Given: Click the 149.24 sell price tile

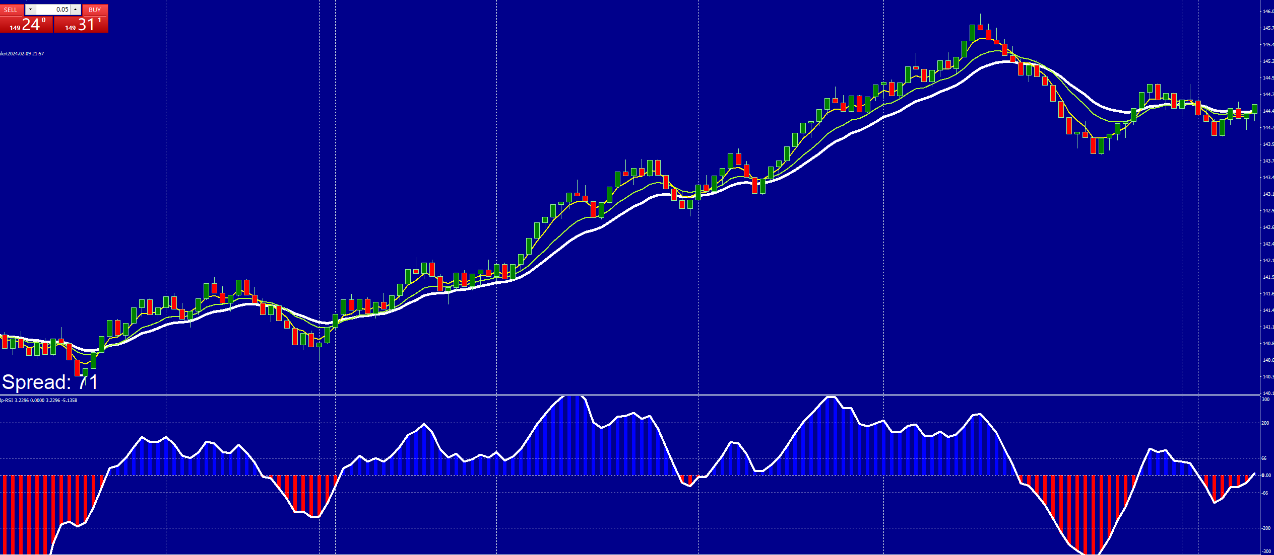Looking at the screenshot, I should 26,24.
